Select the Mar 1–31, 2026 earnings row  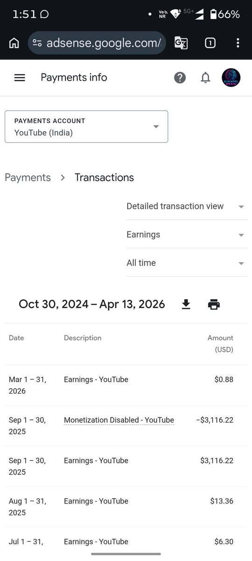126,385
